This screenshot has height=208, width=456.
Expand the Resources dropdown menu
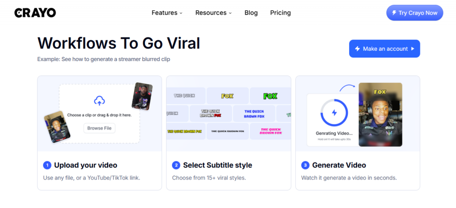[213, 13]
